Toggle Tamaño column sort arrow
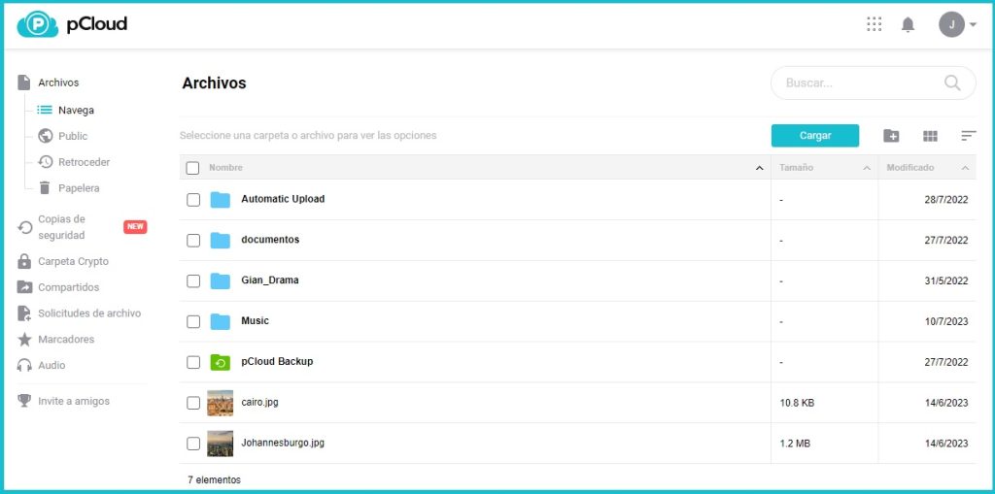The image size is (995, 494). click(866, 168)
